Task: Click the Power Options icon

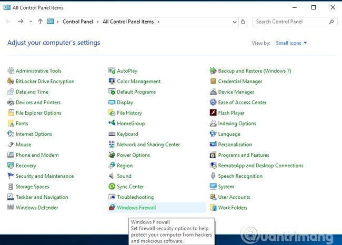Action: (x=112, y=155)
